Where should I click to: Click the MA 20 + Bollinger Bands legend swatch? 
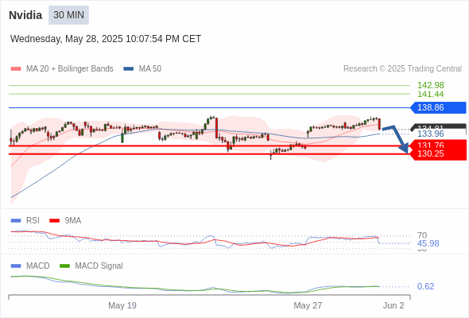point(16,69)
